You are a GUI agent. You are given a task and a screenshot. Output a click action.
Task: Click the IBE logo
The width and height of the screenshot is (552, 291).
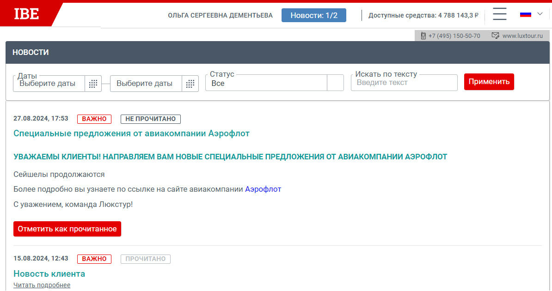[27, 14]
